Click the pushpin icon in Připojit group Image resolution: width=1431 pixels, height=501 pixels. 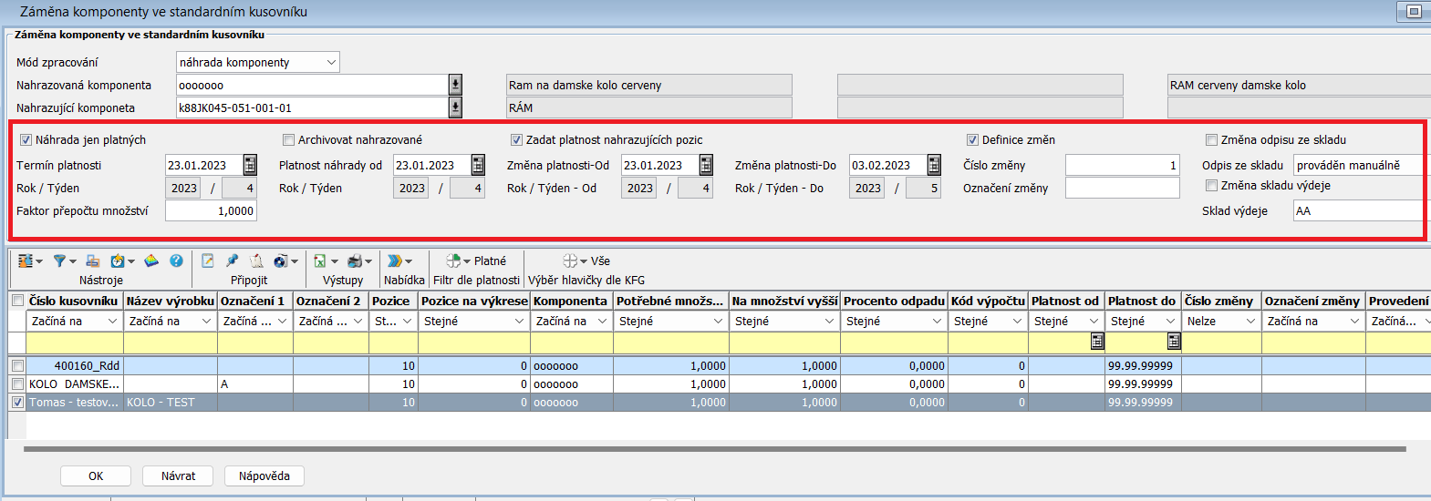232,261
